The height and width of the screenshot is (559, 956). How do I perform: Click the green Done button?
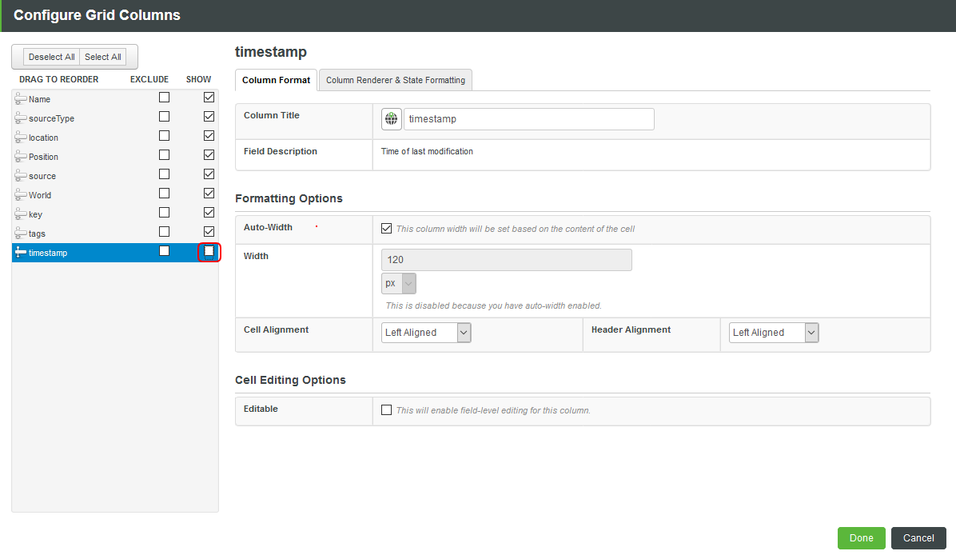[861, 538]
